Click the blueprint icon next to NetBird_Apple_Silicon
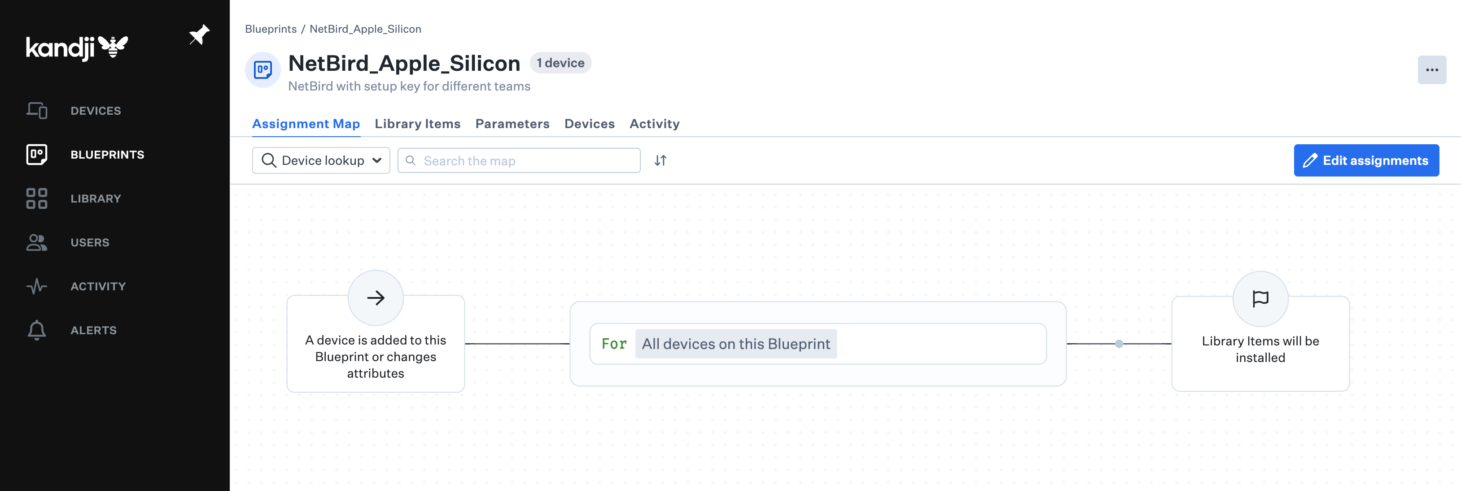The image size is (1461, 491). click(x=262, y=70)
